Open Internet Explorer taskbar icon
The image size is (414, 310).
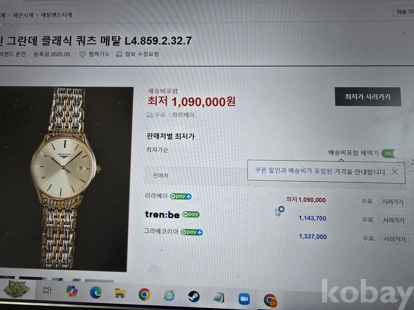point(169,295)
